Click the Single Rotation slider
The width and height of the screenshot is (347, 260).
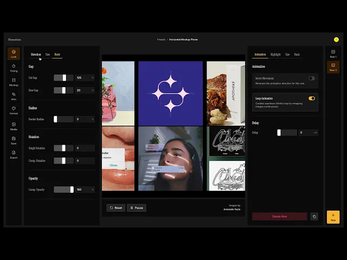pos(64,148)
